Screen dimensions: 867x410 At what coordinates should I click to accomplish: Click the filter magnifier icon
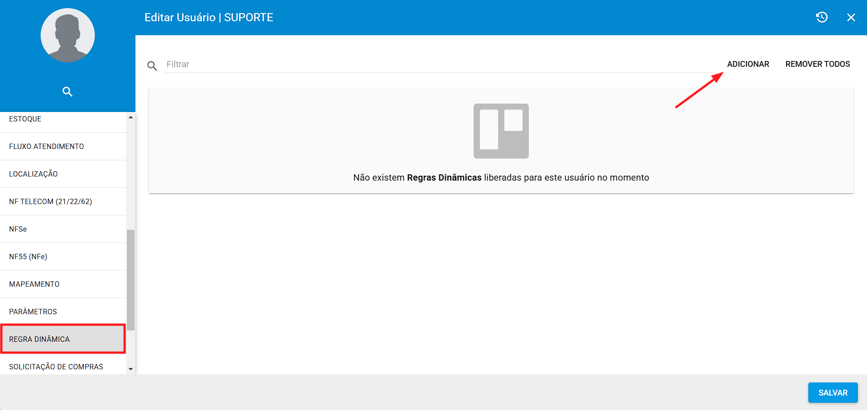pos(152,66)
